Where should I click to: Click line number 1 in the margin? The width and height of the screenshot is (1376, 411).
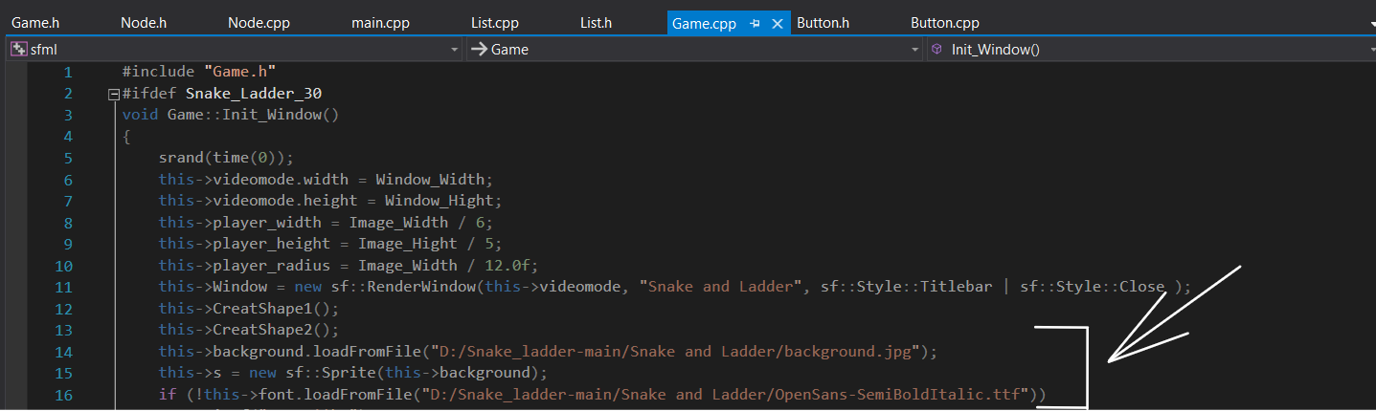(x=67, y=73)
